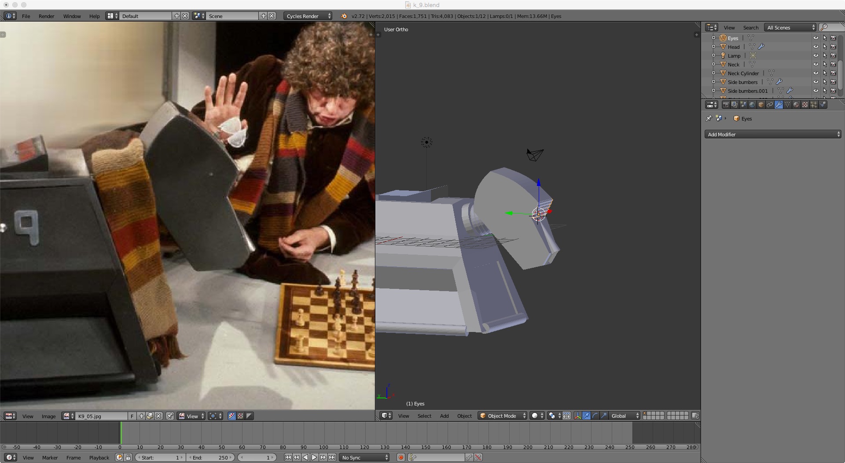This screenshot has width=845, height=463.
Task: Toggle the 3D manipulator widget icon
Action: coord(577,416)
